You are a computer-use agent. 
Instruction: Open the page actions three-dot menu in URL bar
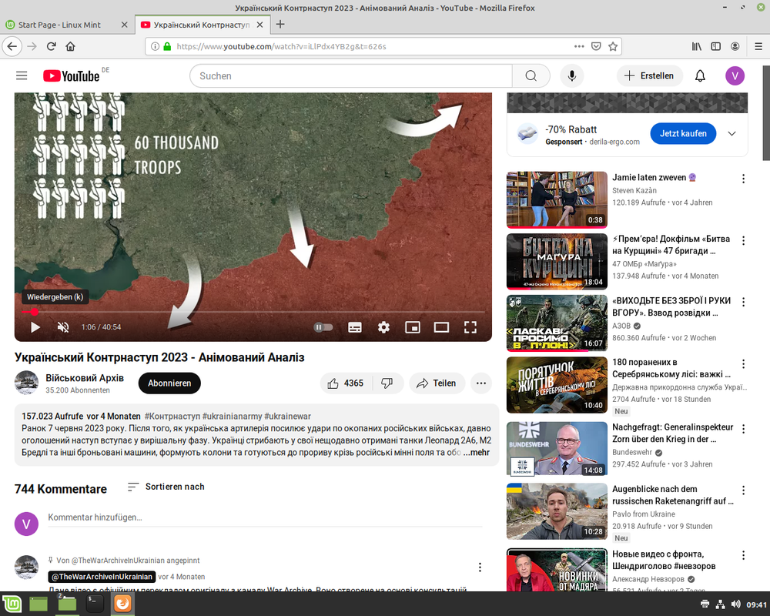(x=580, y=46)
